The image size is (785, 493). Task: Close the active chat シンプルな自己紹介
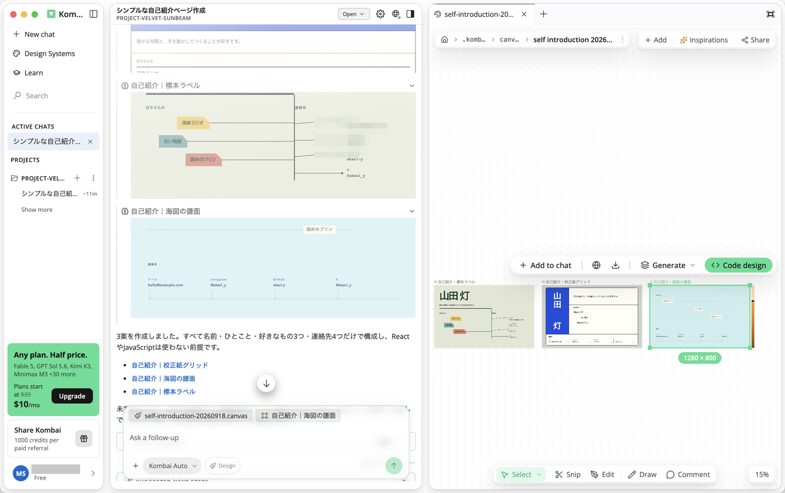tap(90, 141)
